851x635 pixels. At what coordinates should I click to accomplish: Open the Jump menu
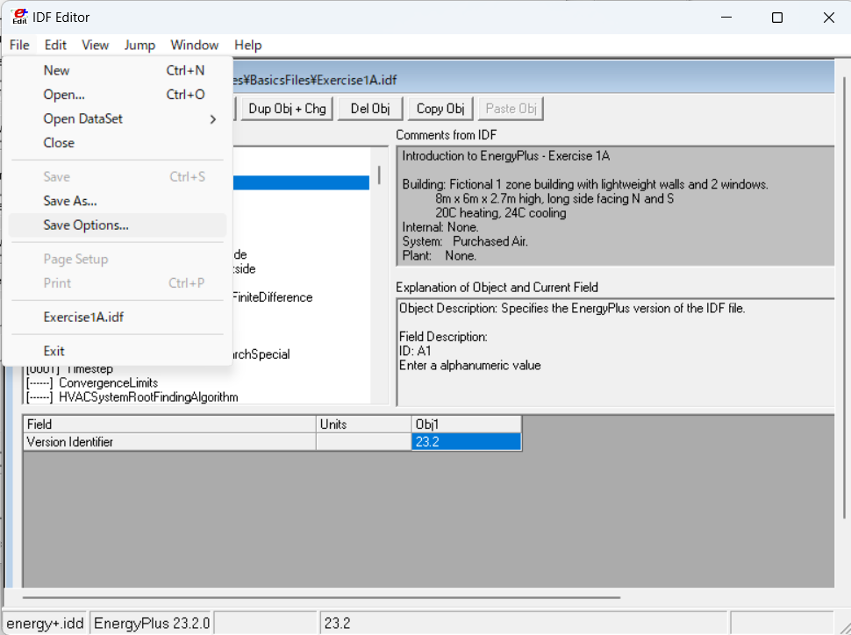click(139, 45)
